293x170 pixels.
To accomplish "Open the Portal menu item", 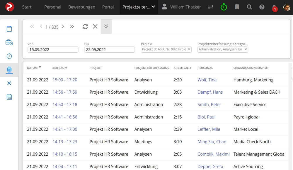I will point(108,7).
